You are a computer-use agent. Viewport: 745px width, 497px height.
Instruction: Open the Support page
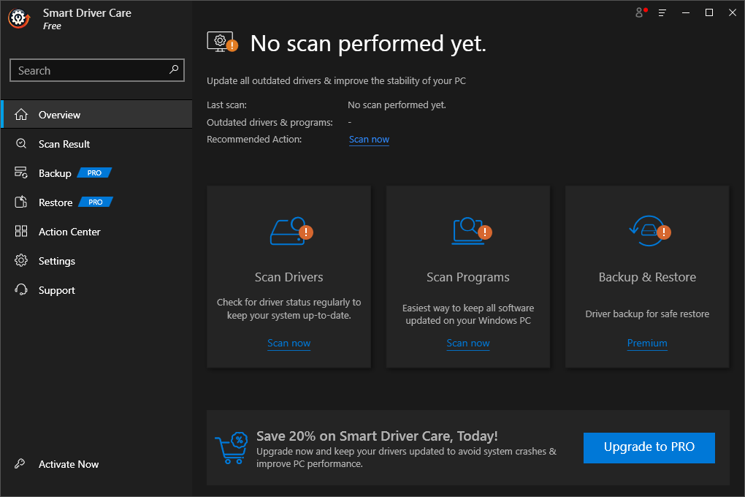[97, 290]
